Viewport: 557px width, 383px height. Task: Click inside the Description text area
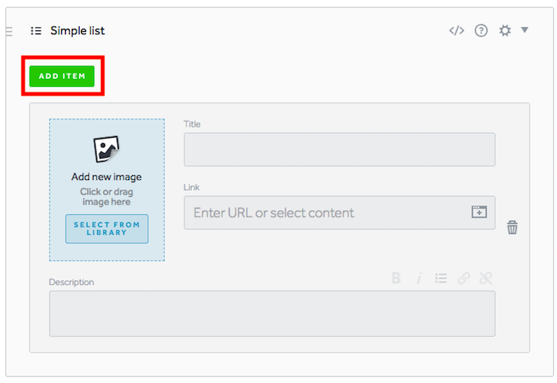(x=272, y=314)
